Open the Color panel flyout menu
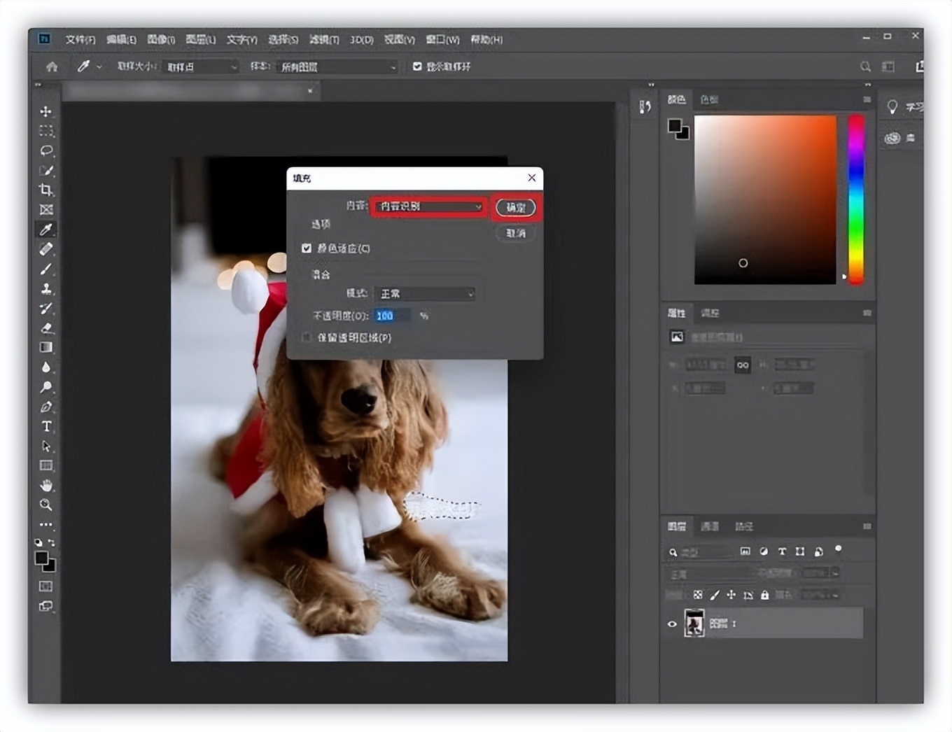This screenshot has height=732, width=952. [867, 99]
